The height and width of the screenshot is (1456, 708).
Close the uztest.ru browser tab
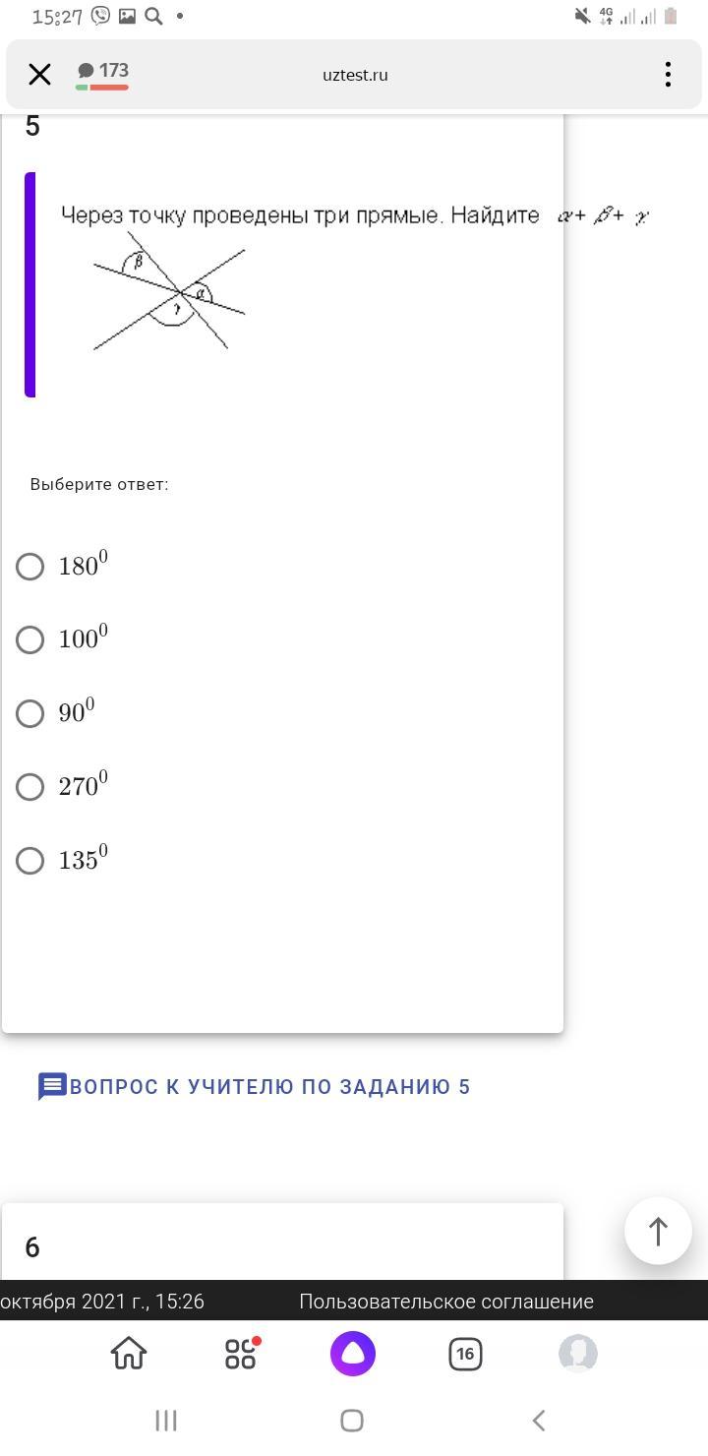[39, 75]
